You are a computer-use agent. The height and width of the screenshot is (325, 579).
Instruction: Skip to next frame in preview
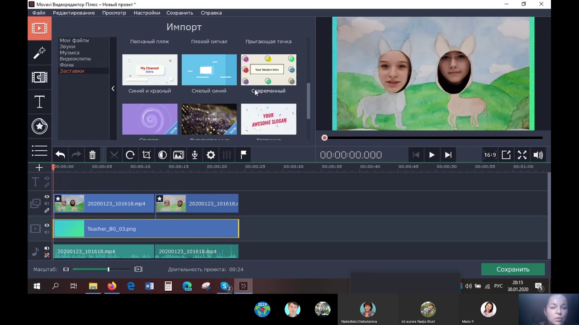pos(448,155)
